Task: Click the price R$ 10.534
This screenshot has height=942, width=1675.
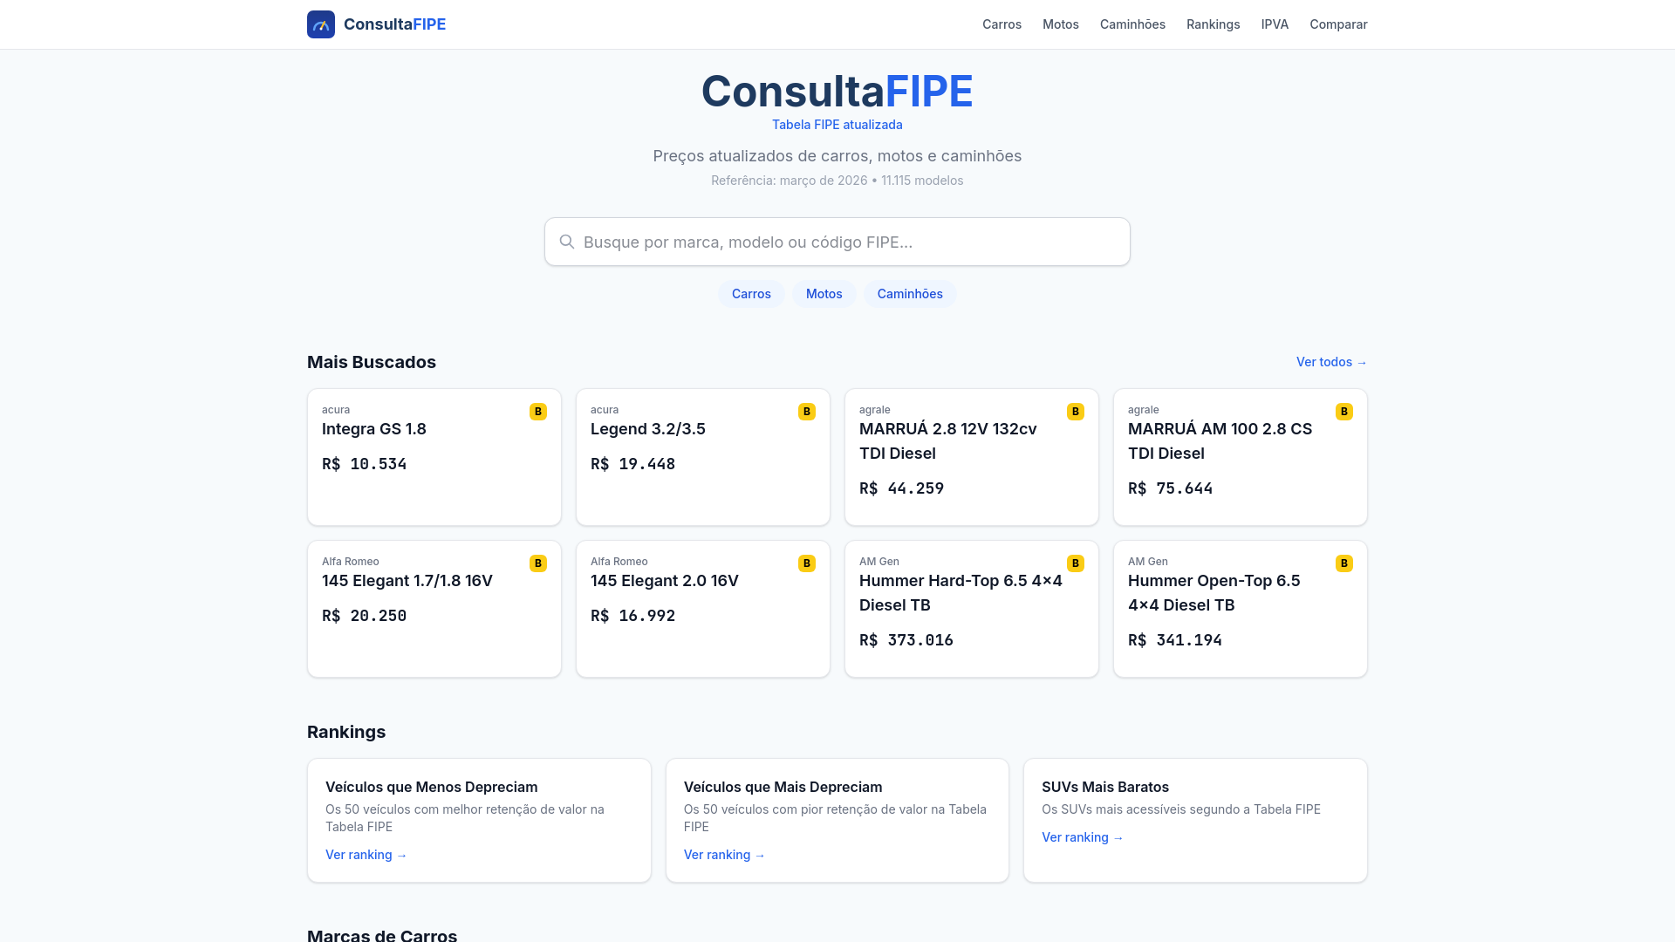Action: point(364,464)
